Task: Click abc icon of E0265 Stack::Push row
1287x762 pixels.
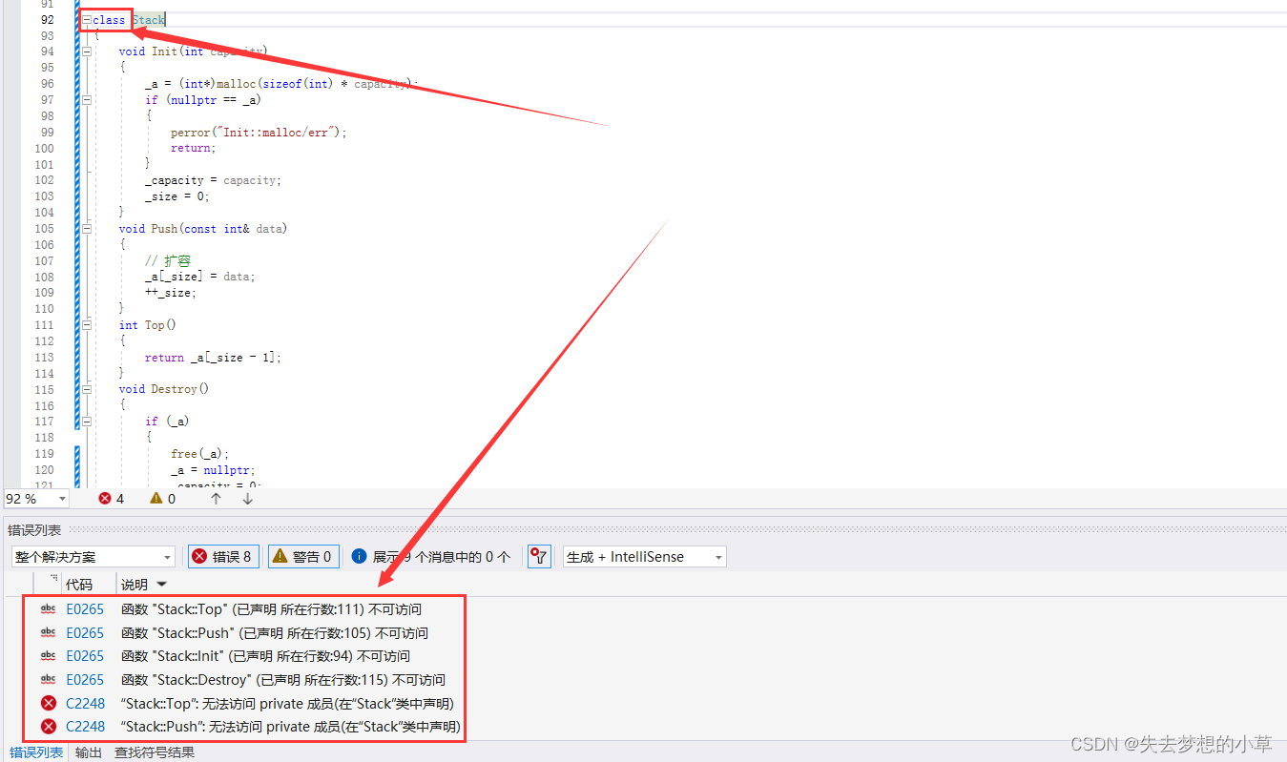Action: tap(49, 633)
